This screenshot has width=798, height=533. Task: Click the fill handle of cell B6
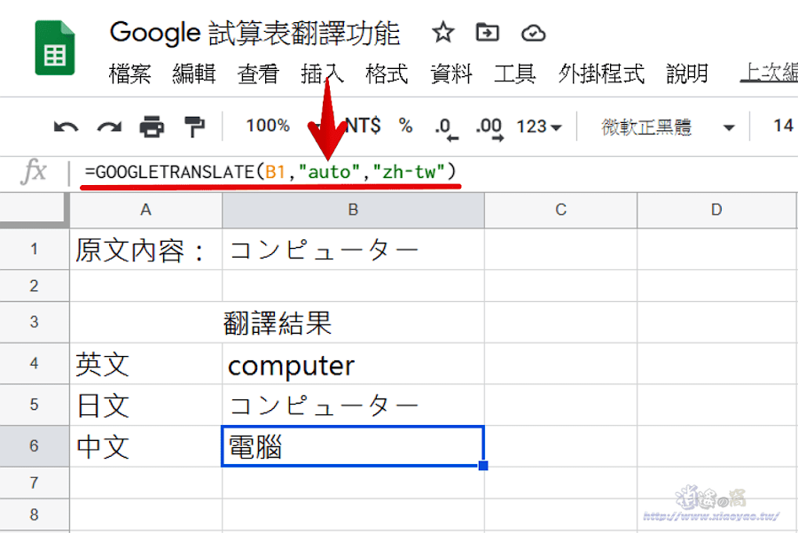483,466
